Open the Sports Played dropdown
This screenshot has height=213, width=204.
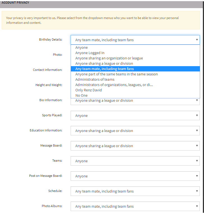[135, 115]
